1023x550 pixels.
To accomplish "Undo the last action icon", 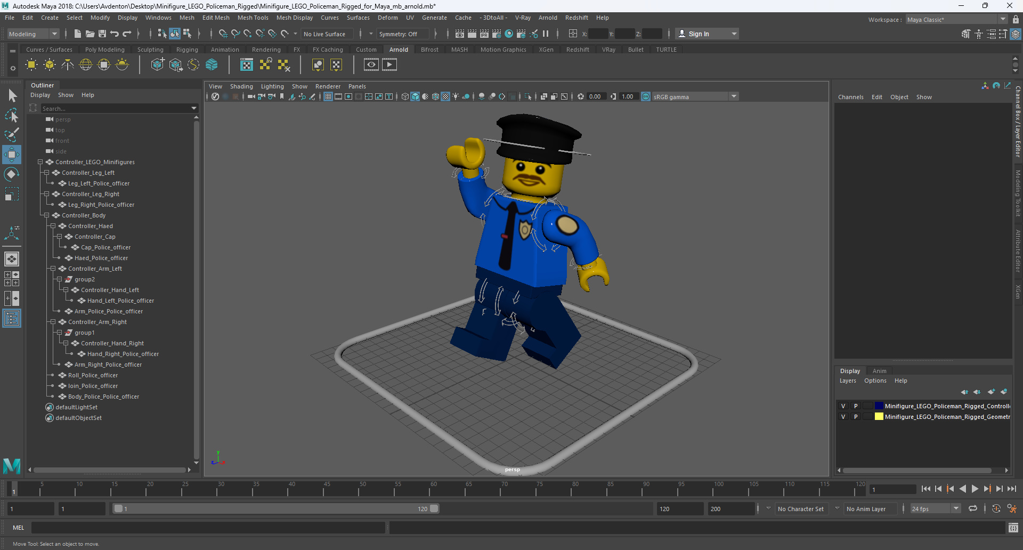I will point(115,34).
